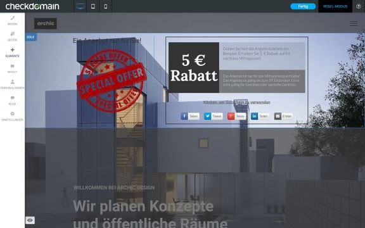Select the 'Wir planen Konzepte' headline
This screenshot has height=228, width=365.
(x=143, y=206)
